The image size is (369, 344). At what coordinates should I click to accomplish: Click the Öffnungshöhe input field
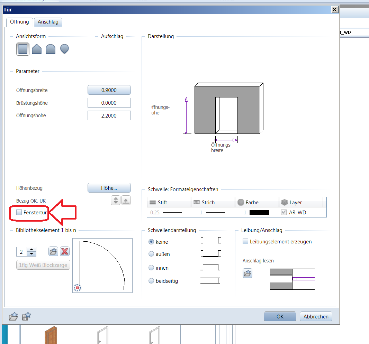[109, 115]
